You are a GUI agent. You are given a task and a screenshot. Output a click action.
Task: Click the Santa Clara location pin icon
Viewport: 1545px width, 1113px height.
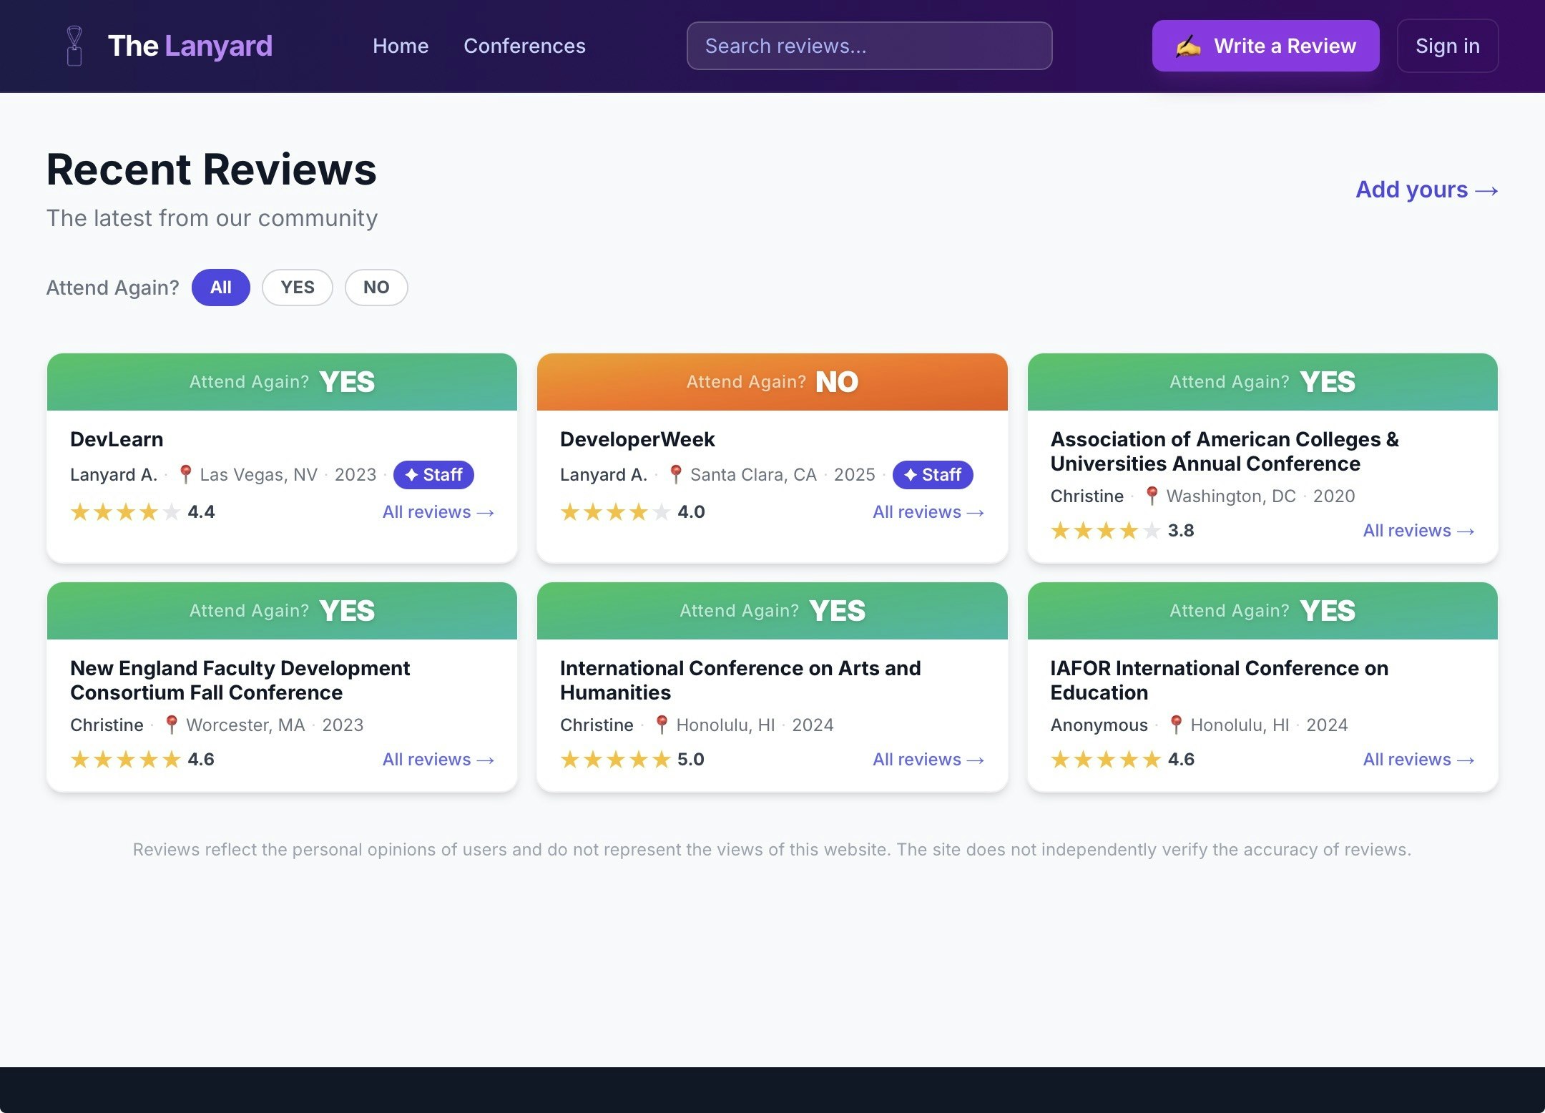pos(675,474)
